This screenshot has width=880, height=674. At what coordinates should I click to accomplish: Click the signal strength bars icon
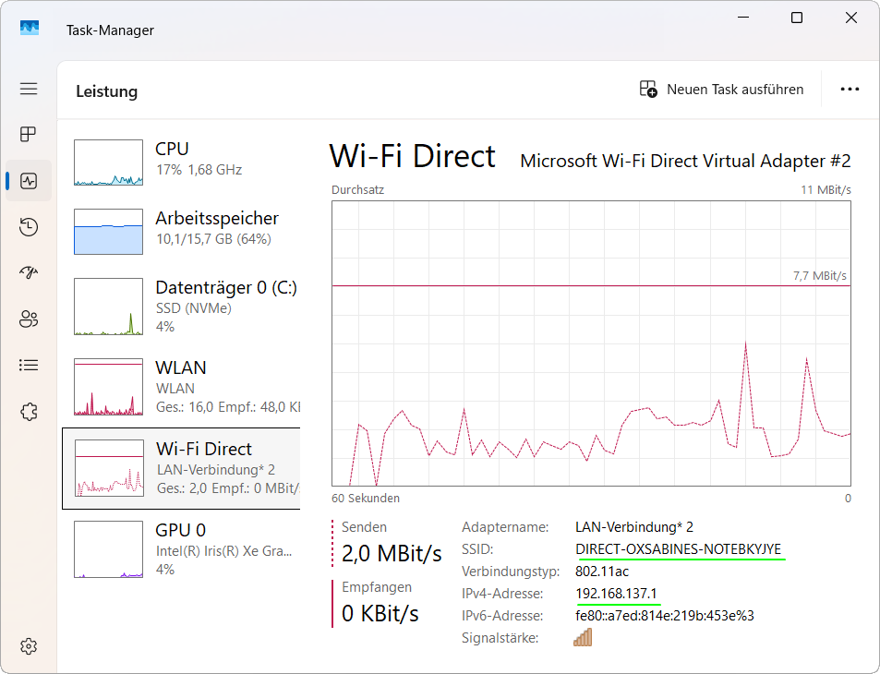(583, 638)
